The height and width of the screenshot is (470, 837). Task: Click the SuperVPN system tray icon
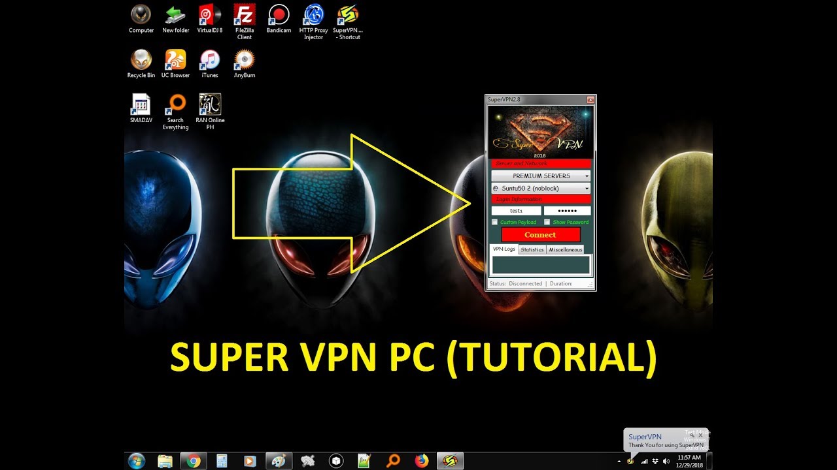(x=630, y=461)
